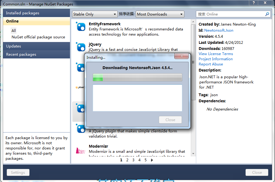Select All under Online
The height and width of the screenshot is (182, 275).
click(x=14, y=31)
